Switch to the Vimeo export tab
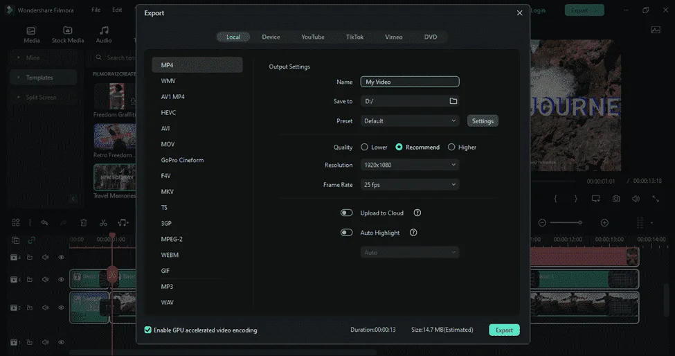 coord(393,37)
